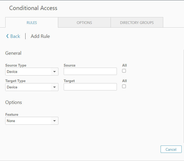
Task: Focus the Source text field
Action: [x=90, y=71]
